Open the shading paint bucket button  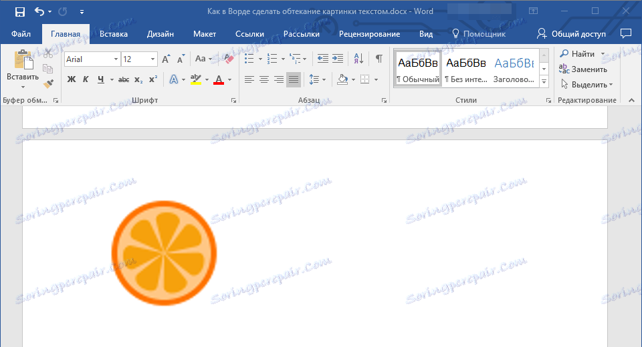[342, 79]
